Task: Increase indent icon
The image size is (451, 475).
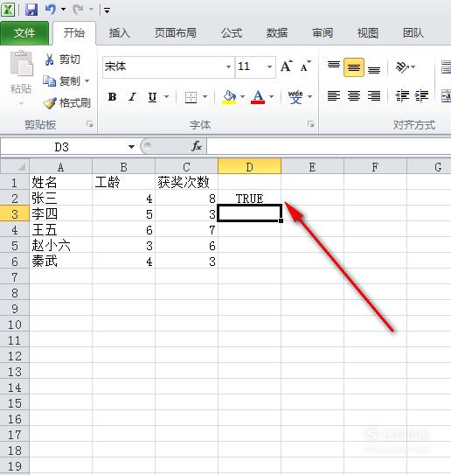Action: pos(421,96)
